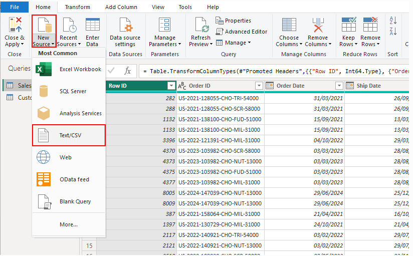The image size is (413, 256).
Task: Open the Row ID column filter dropdown
Action: [171, 86]
